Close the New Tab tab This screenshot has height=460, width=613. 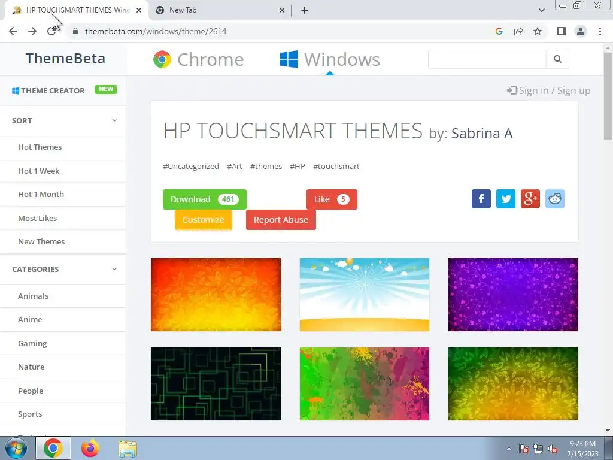(282, 11)
